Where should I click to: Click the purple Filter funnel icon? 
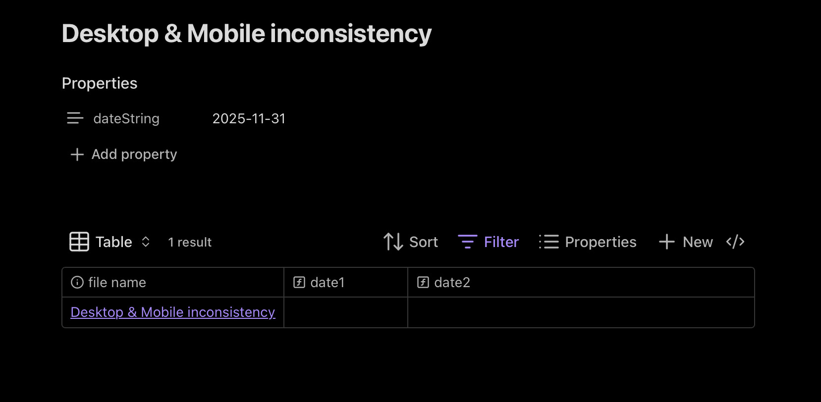pos(467,242)
